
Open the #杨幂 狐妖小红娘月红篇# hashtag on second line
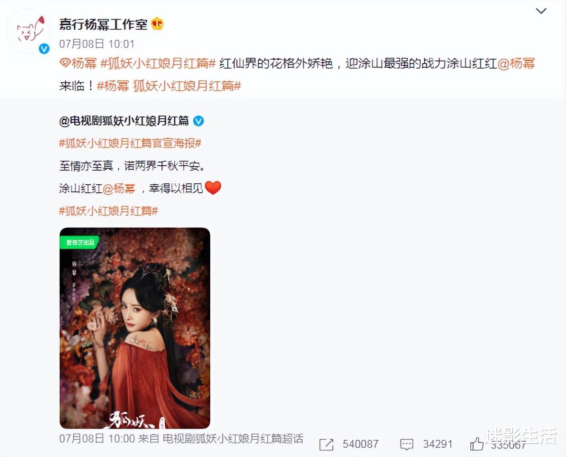pos(169,85)
